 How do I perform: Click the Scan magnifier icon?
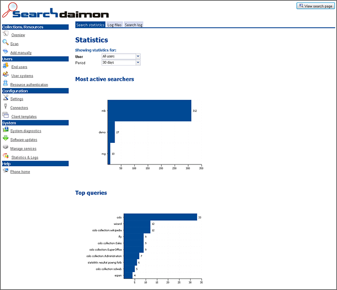coord(6,42)
